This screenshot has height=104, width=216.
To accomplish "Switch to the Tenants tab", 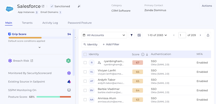I will [27, 23].
